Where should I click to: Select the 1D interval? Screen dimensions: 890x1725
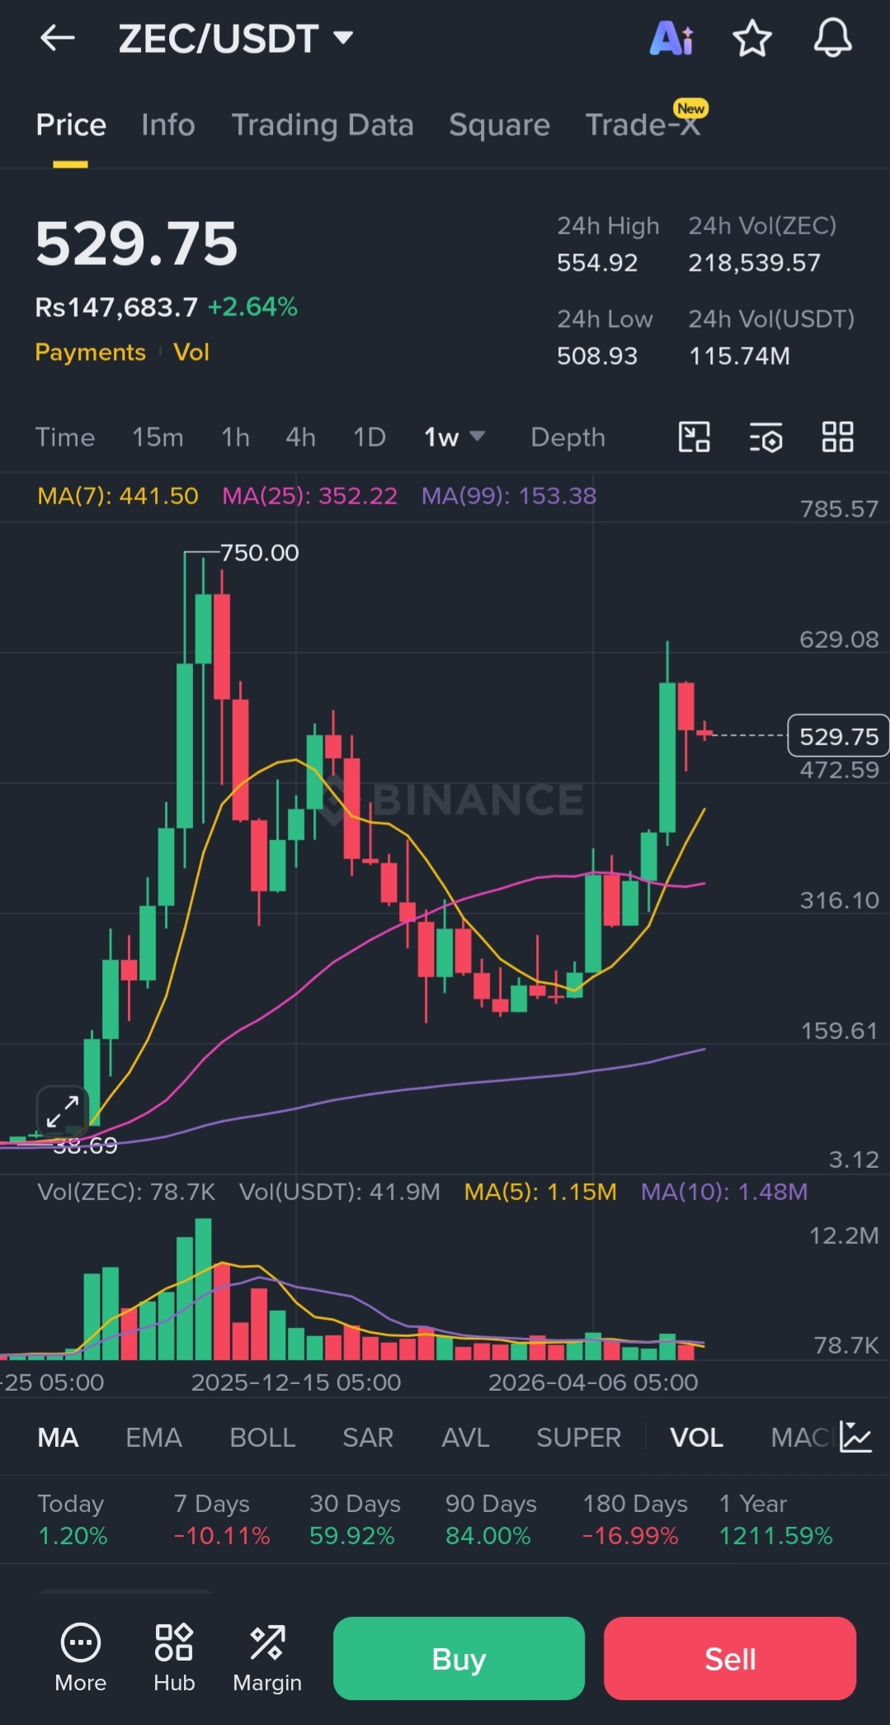(x=370, y=437)
